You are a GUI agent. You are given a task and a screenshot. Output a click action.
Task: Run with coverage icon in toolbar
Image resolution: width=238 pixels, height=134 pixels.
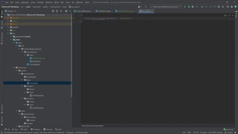[x=193, y=7]
